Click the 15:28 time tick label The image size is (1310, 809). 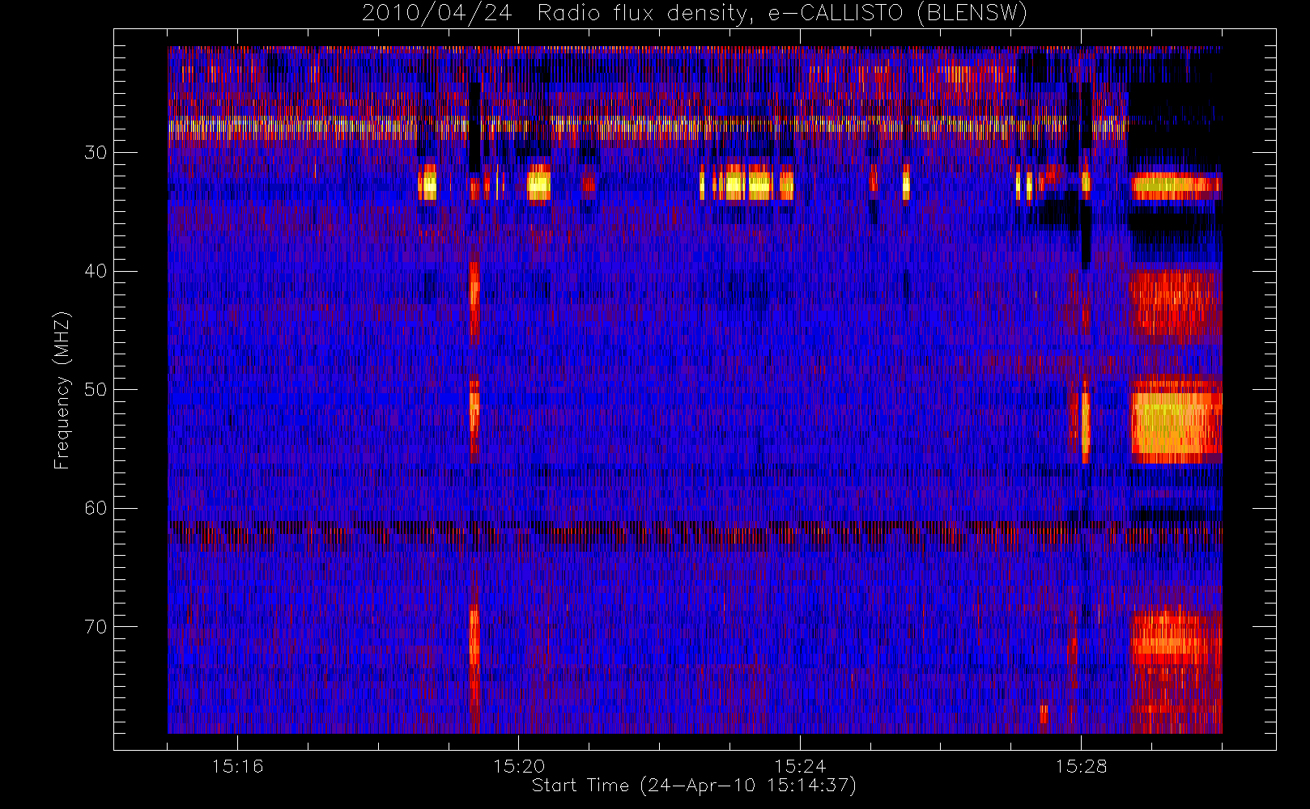[1081, 766]
